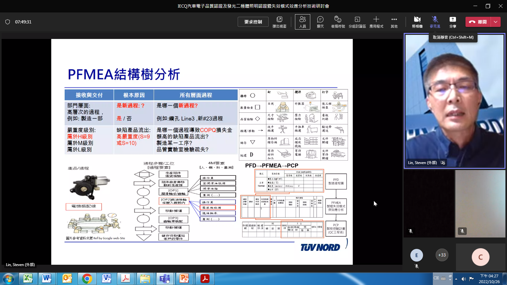The width and height of the screenshot is (507, 285).
Task: Show hidden system tray icons arrow
Action: tap(456, 279)
